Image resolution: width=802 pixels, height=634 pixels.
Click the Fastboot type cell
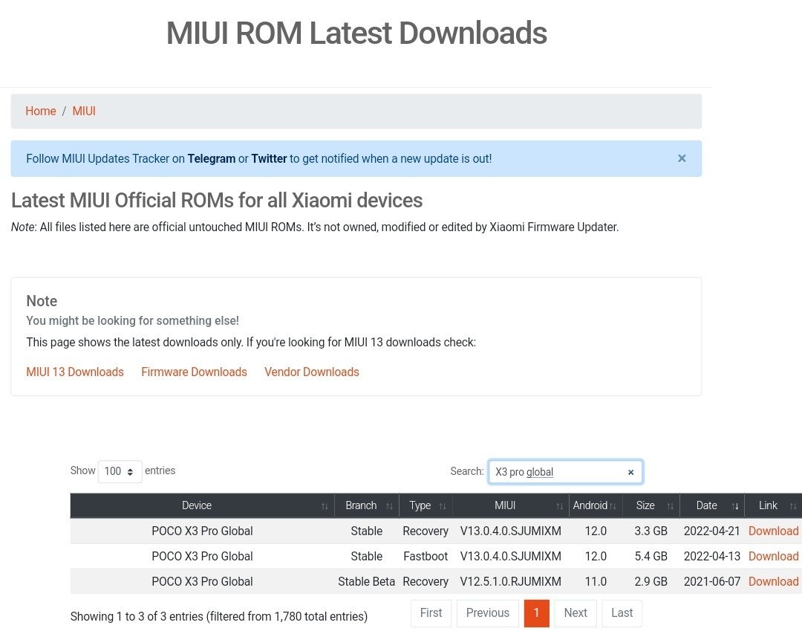[426, 556]
